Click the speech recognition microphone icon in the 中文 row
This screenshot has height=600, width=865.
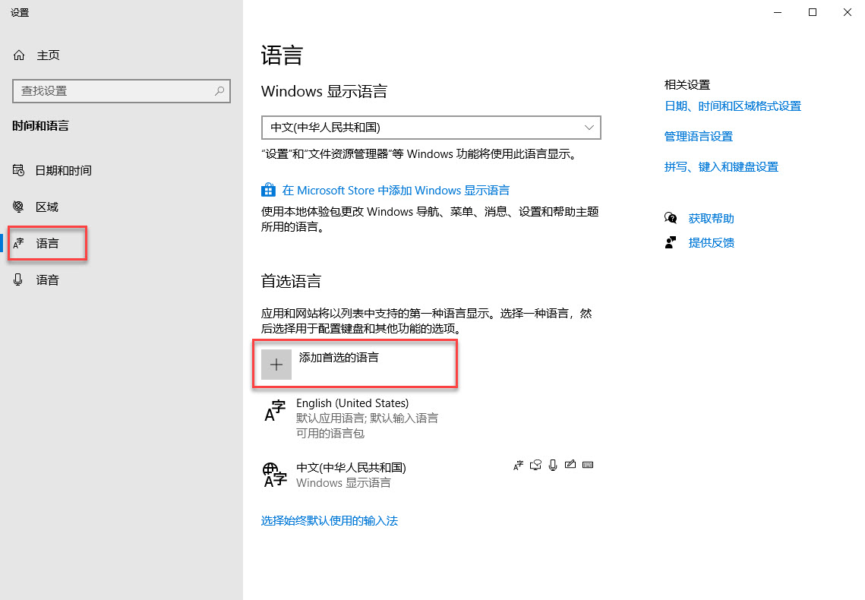tap(553, 466)
